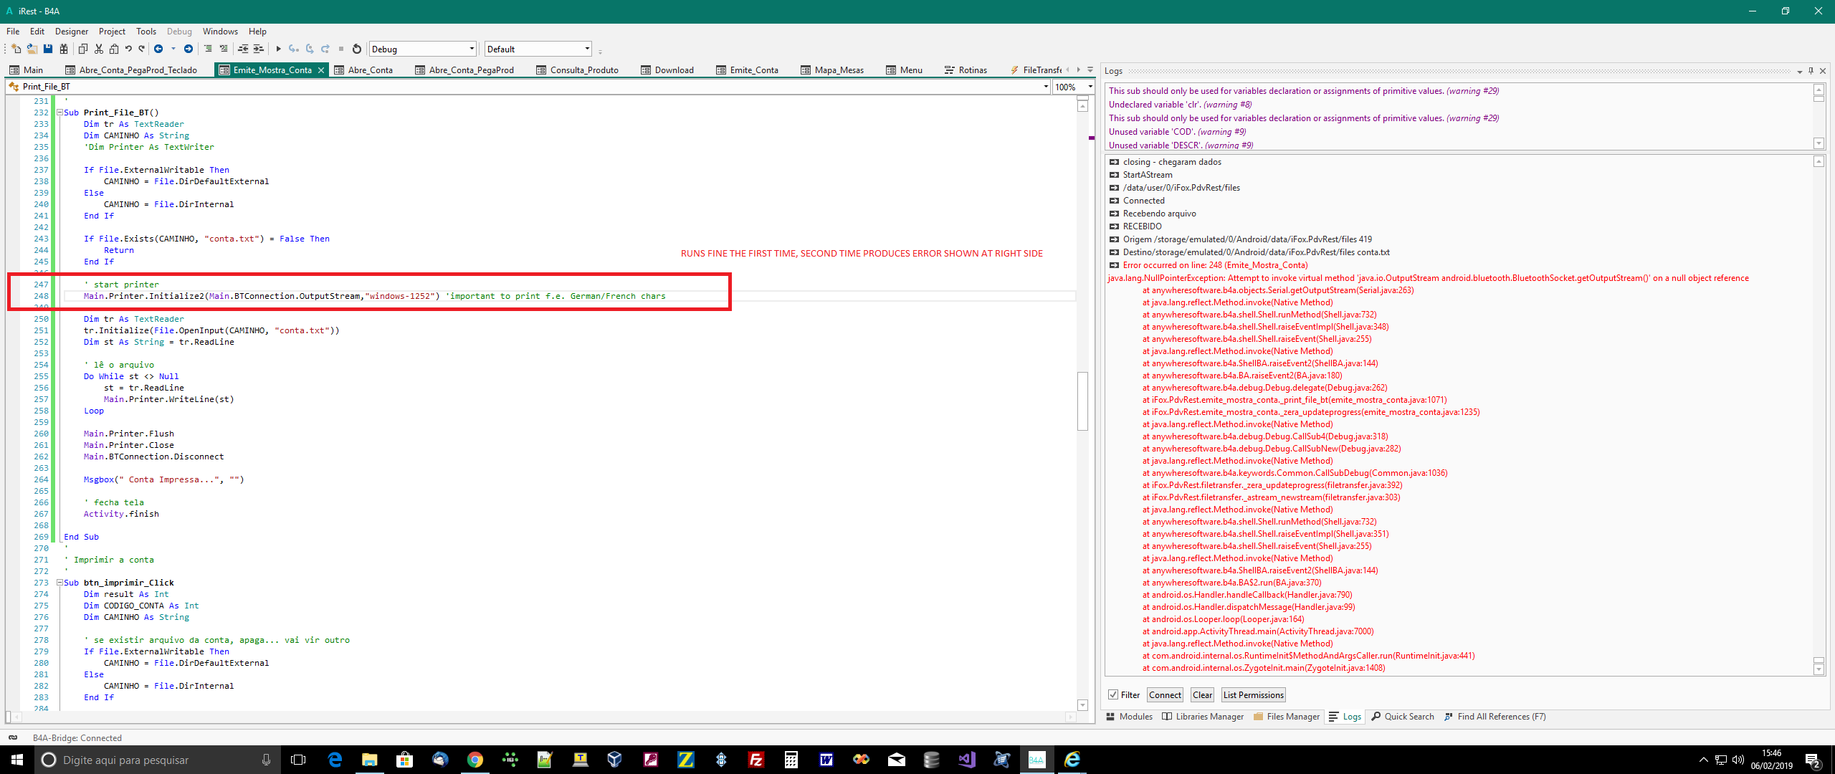Click the Restart circular arrow icon
1835x774 pixels.
[357, 49]
